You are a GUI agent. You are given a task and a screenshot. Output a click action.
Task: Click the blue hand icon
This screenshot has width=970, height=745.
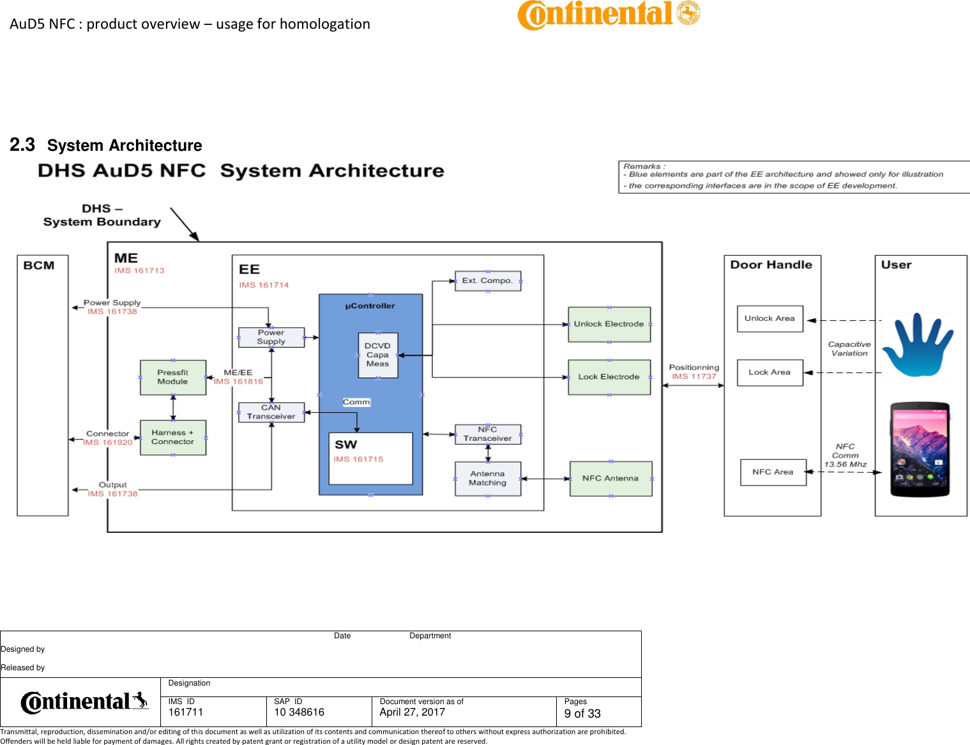point(917,344)
